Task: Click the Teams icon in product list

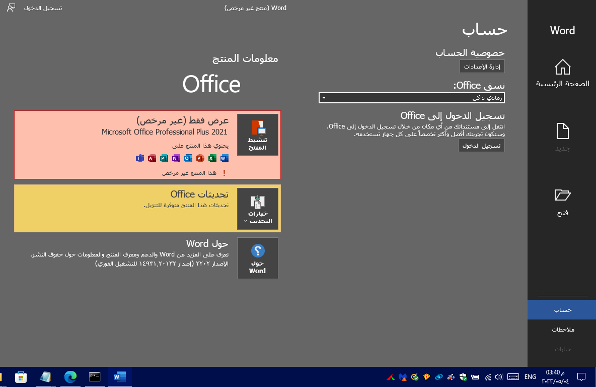Action: click(140, 158)
